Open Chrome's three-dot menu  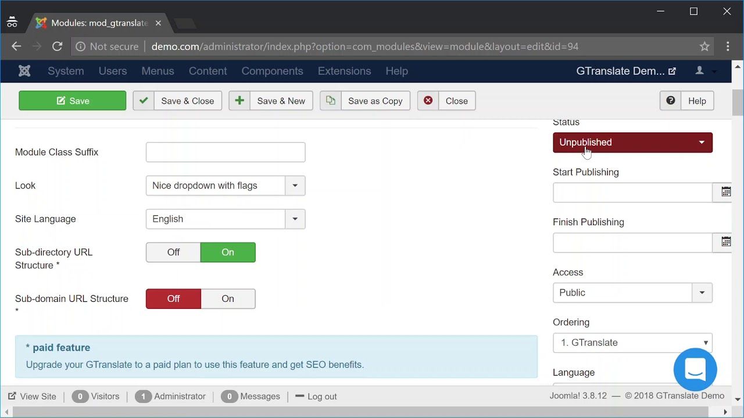[x=728, y=46]
